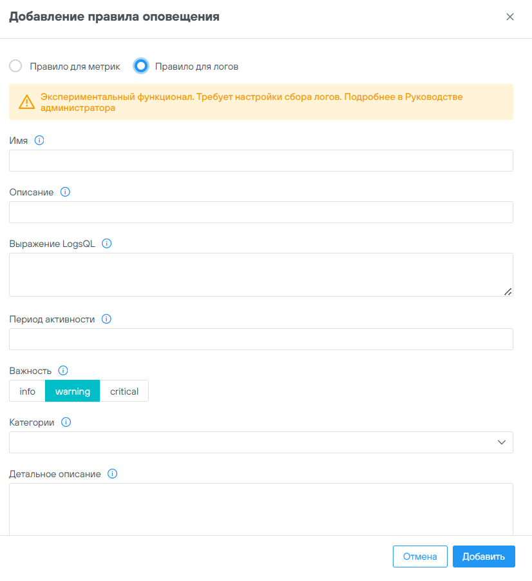The height and width of the screenshot is (581, 532).
Task: Click info icon next to Имя
Action: (39, 140)
